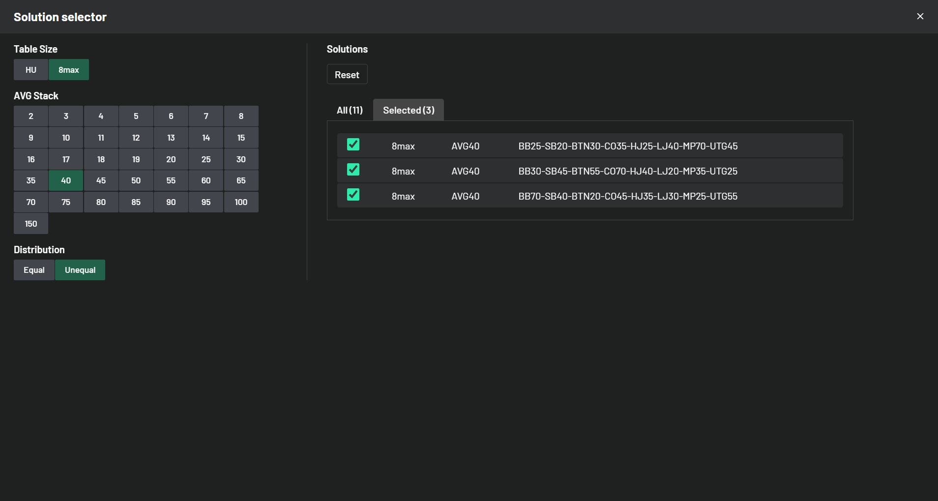
Task: Choose average stack 2
Action: click(31, 116)
